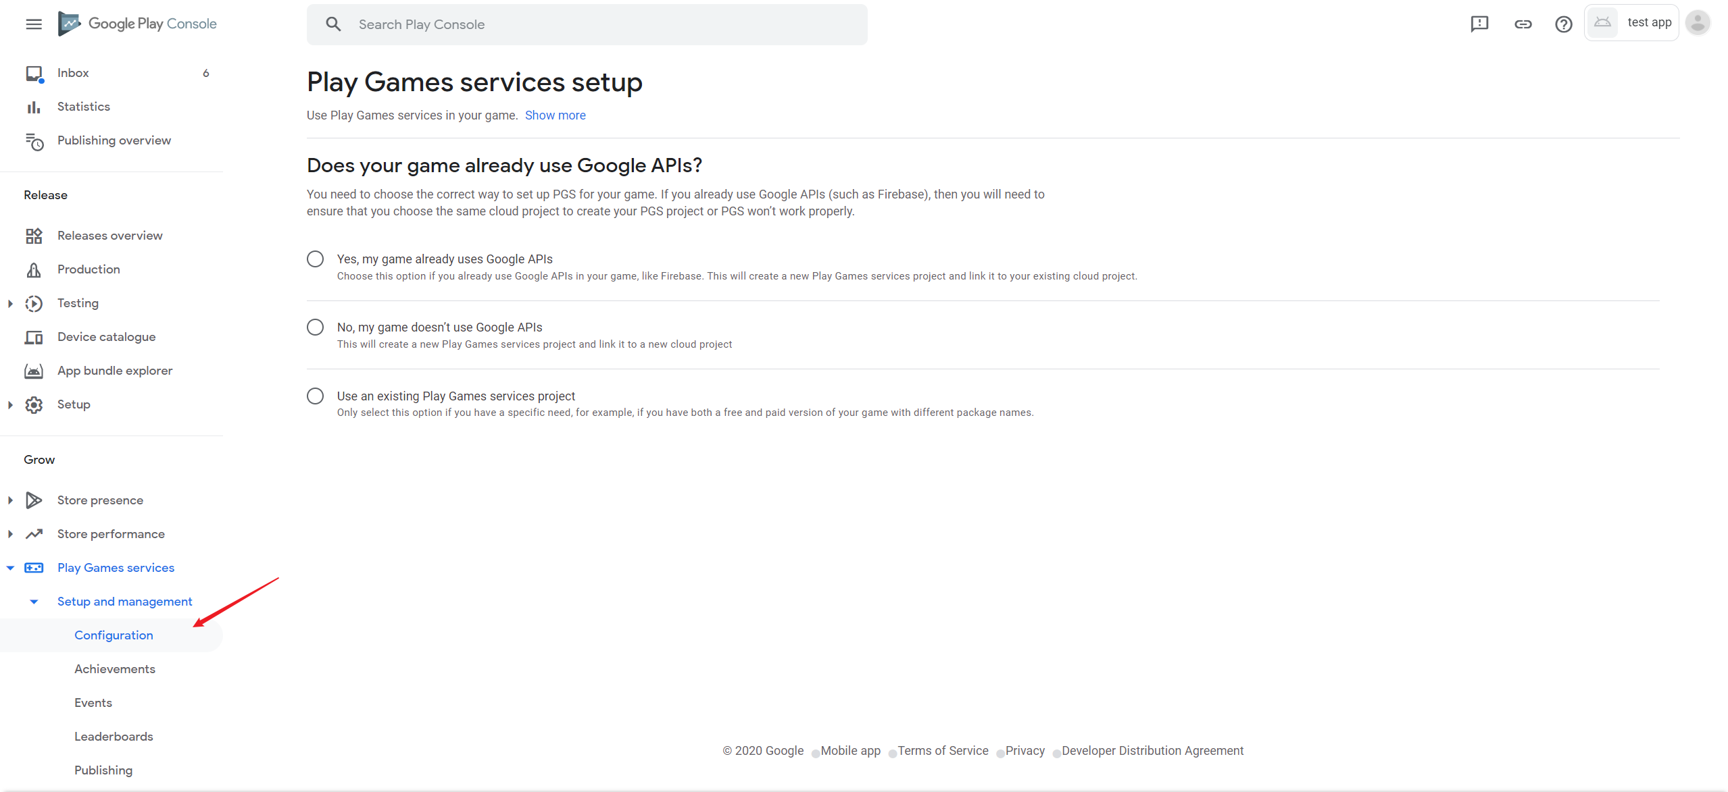Collapse the Play Games services arrow
Viewport: 1728px width, 792px height.
click(10, 568)
